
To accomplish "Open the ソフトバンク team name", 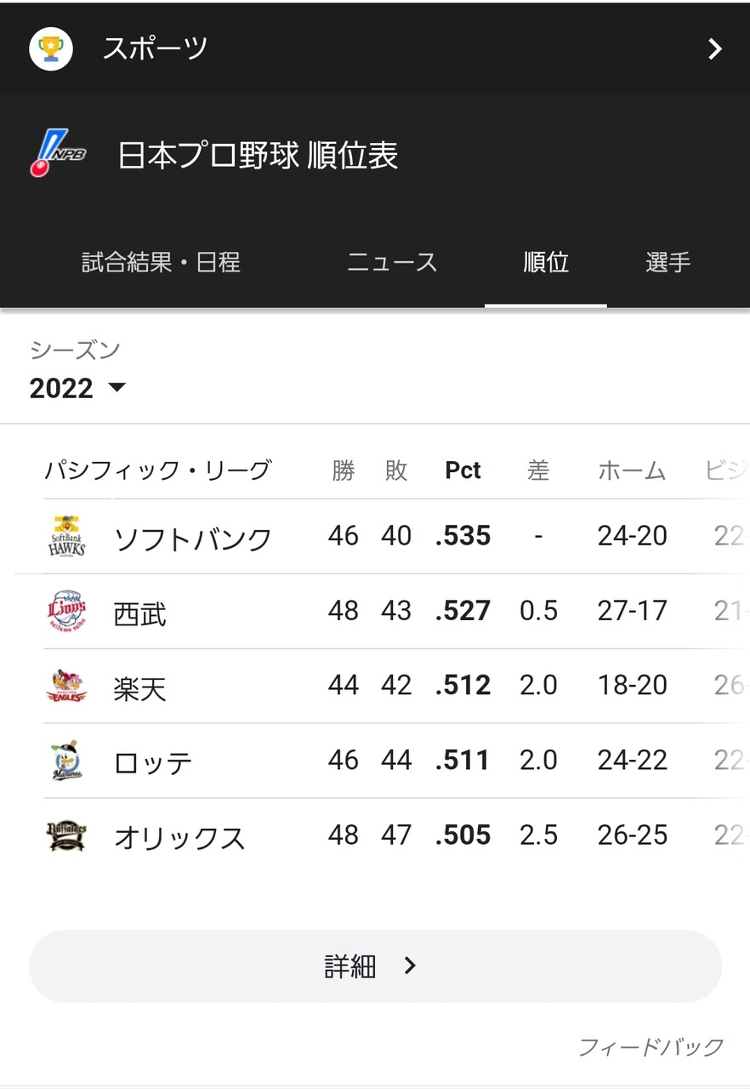I will (x=193, y=538).
